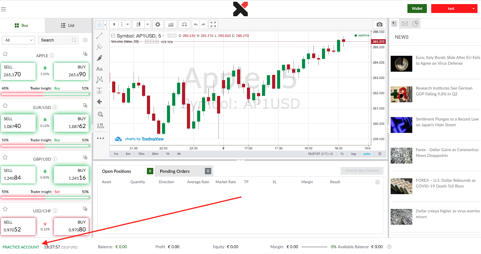Open Symbol AP1USD legend dropdown arrow
481x254 pixels.
[164, 36]
